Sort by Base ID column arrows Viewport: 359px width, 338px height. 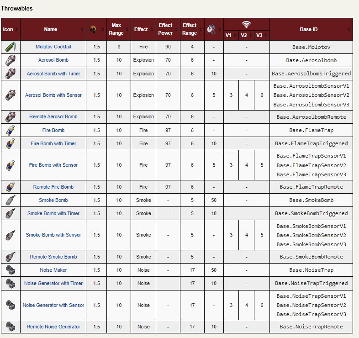pyautogui.click(x=348, y=30)
